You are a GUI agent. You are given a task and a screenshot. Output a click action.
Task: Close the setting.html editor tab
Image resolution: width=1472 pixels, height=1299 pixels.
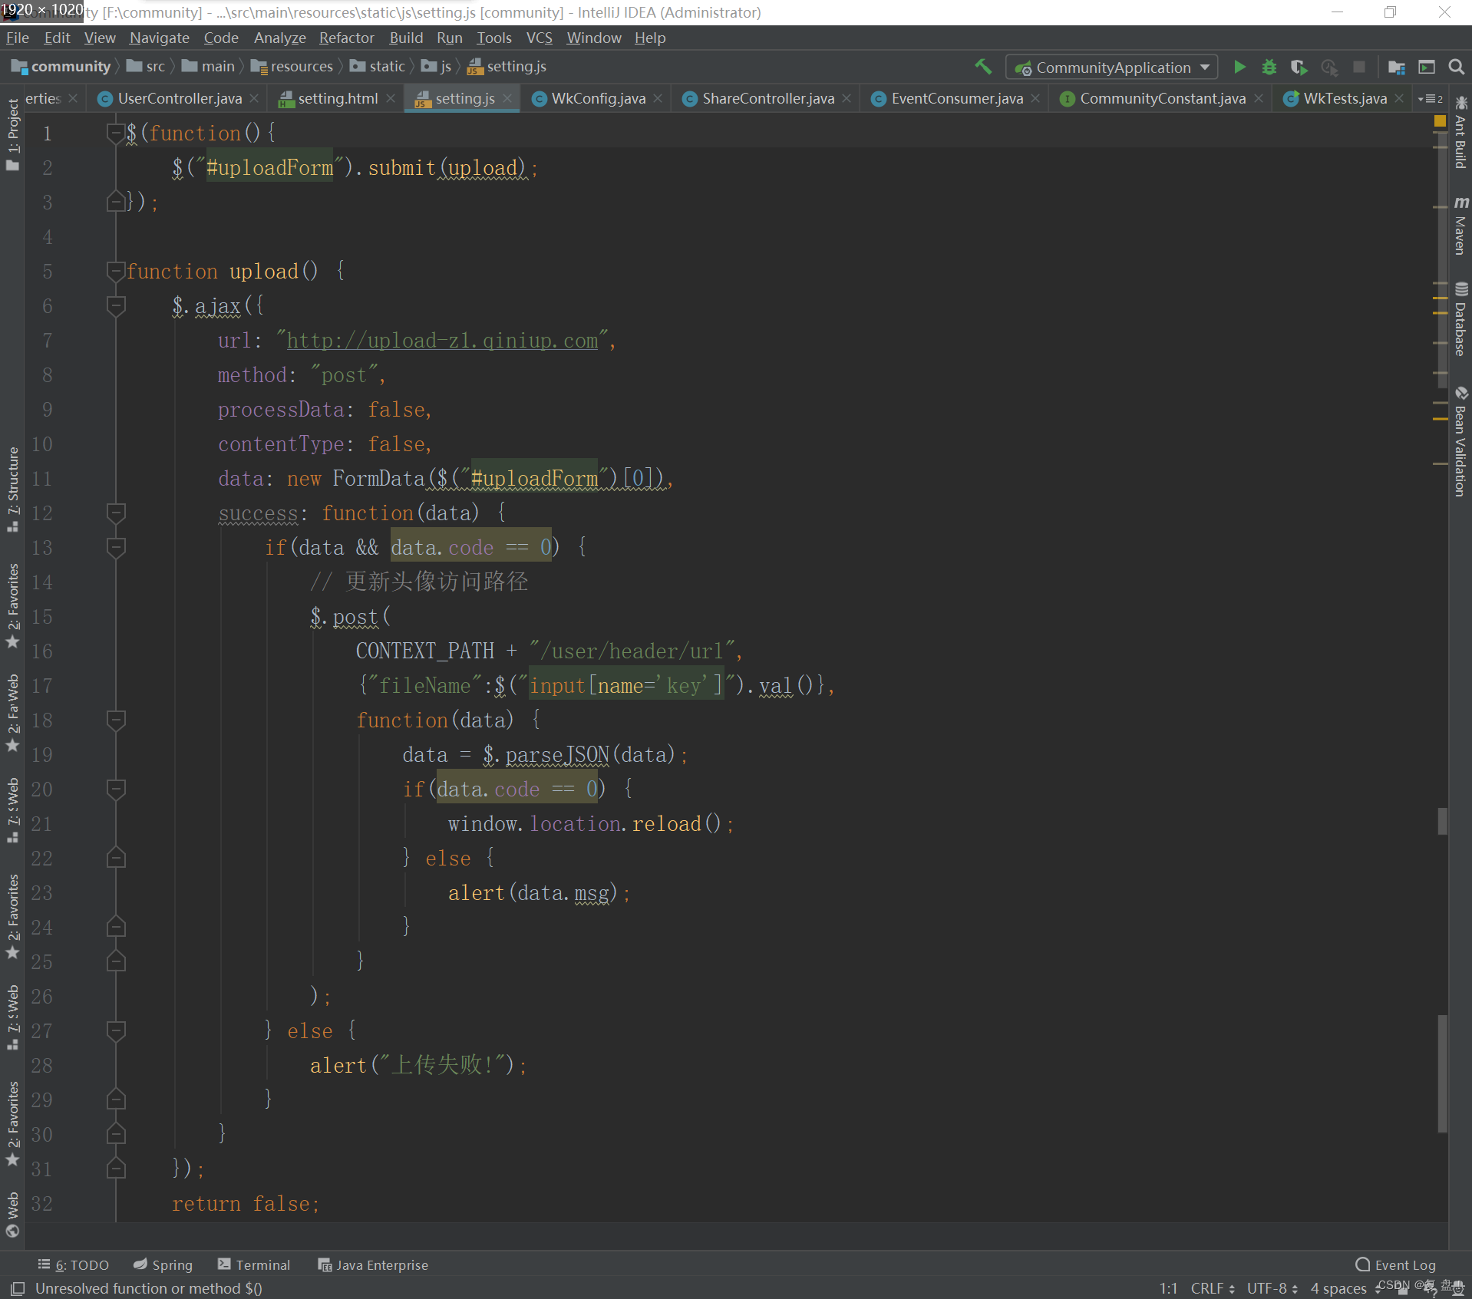[x=391, y=99]
